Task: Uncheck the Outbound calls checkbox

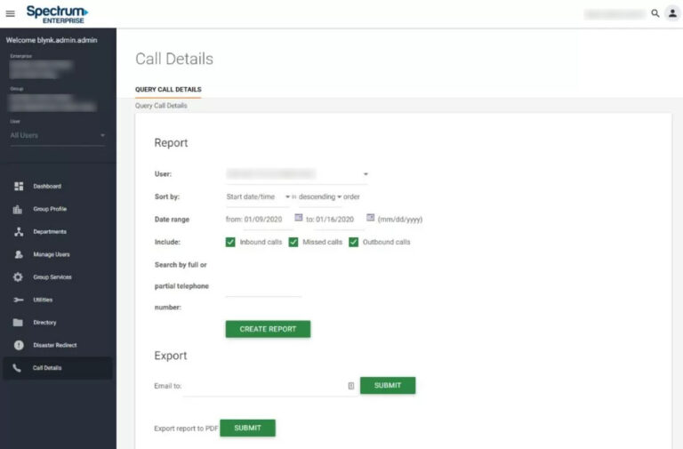Action: coord(354,242)
